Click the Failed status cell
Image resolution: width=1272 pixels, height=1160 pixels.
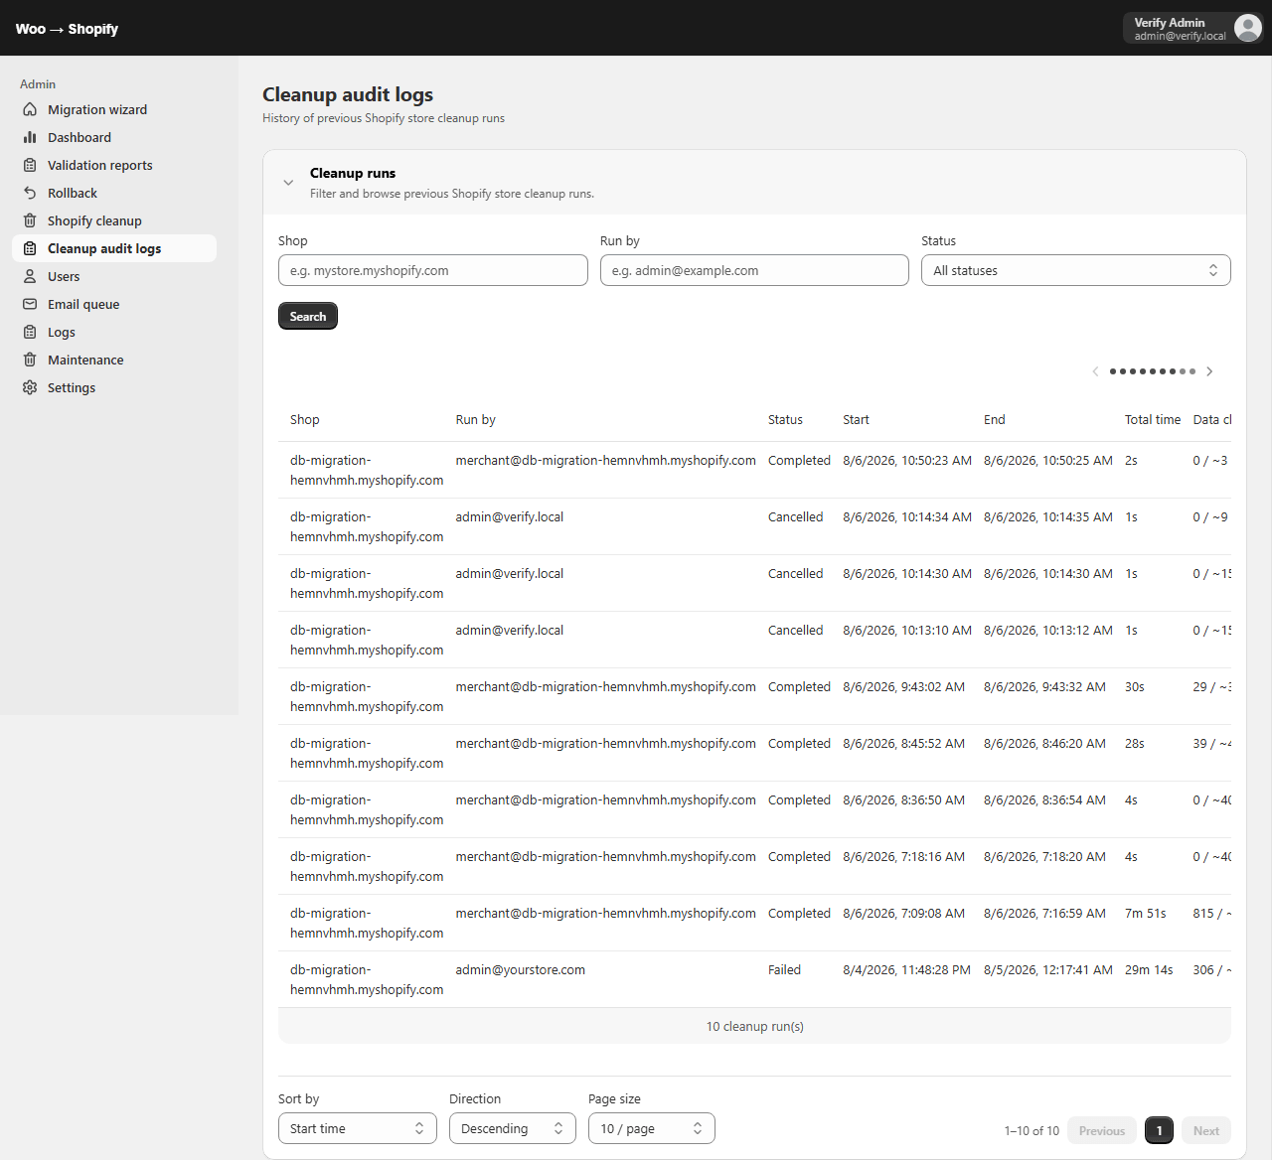point(784,970)
